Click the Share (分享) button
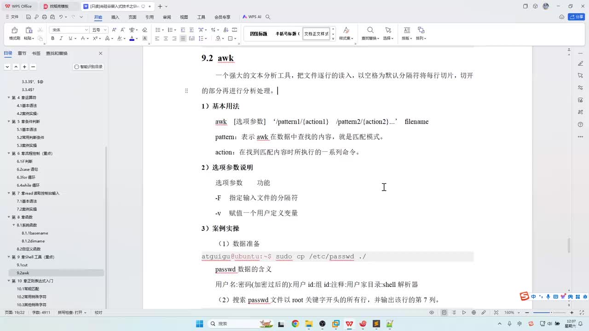This screenshot has width=589, height=331. pyautogui.click(x=577, y=17)
